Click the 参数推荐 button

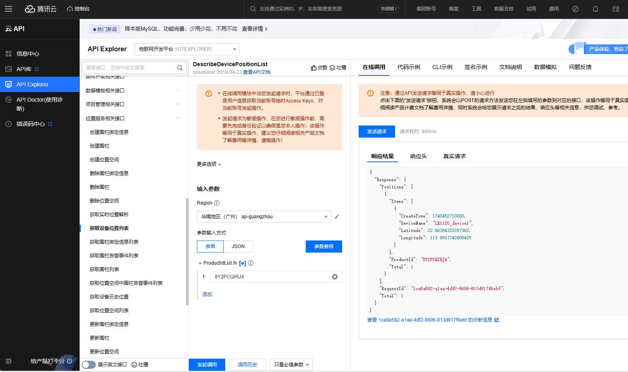324,247
